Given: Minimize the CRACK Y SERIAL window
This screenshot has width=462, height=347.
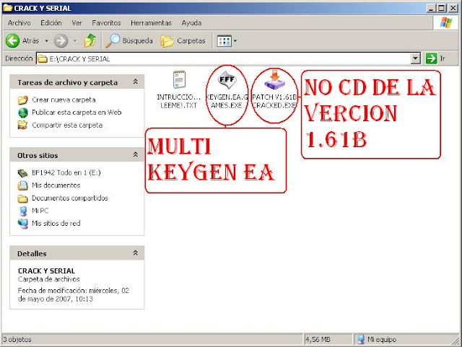Looking at the screenshot, I should [x=431, y=8].
